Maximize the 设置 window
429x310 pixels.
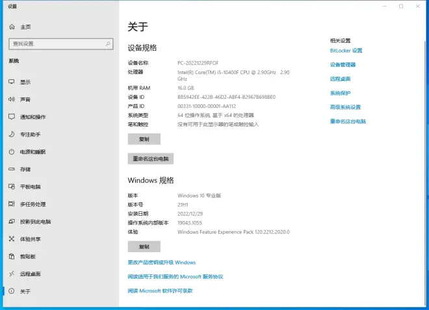point(401,6)
